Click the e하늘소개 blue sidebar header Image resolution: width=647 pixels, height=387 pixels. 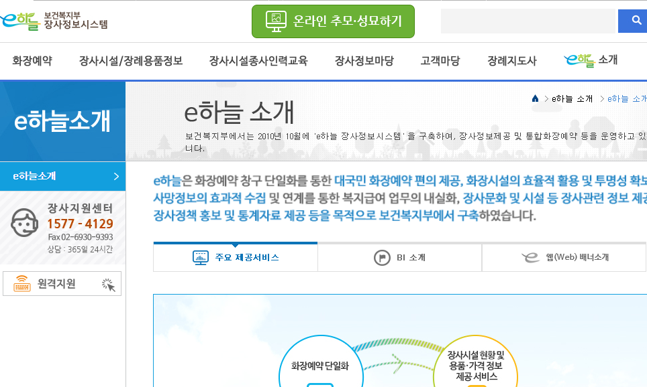[x=62, y=121]
